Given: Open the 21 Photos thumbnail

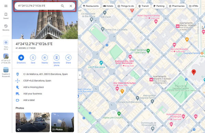Looking at the screenshot, I should click(63, 122).
